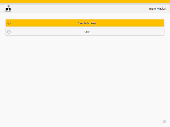170x127 pixels.
Task: Click the circular icon beside Salir
Action: click(x=9, y=32)
